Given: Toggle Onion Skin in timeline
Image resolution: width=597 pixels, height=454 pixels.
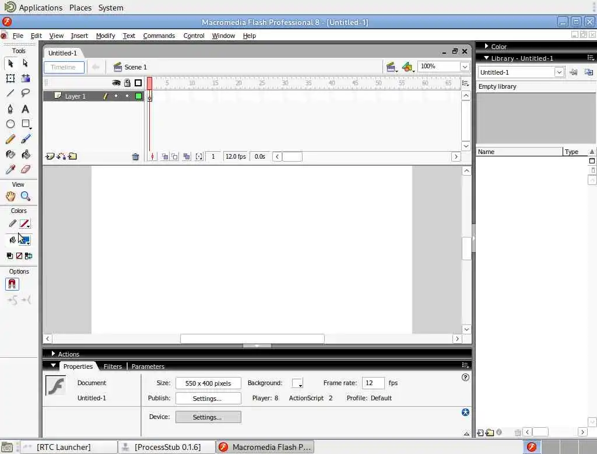Looking at the screenshot, I should coord(165,156).
